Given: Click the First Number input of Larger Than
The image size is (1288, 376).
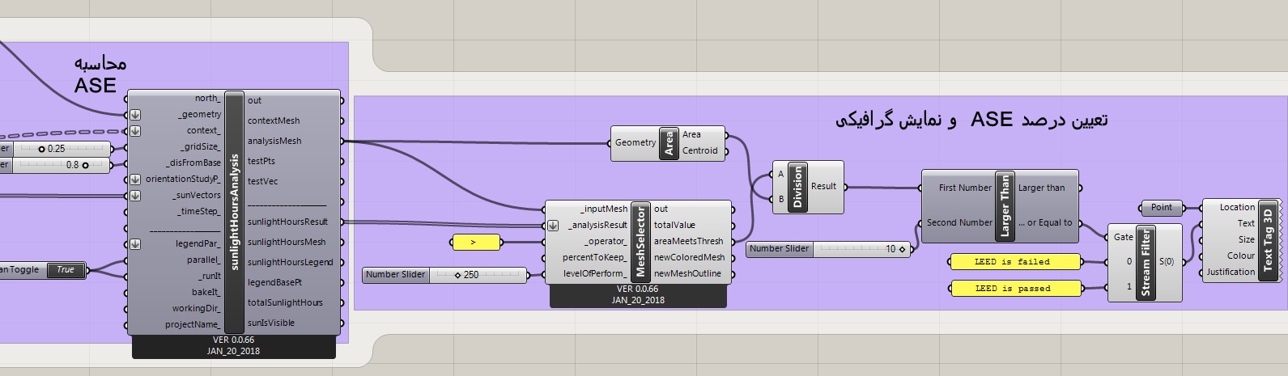Looking at the screenshot, I should (x=965, y=188).
